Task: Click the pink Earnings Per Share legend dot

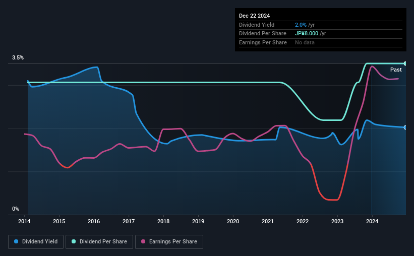Action: pos(143,241)
